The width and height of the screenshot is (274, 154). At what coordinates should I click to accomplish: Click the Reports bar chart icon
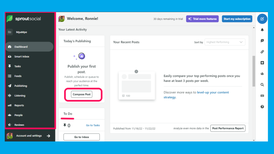pos(10,105)
